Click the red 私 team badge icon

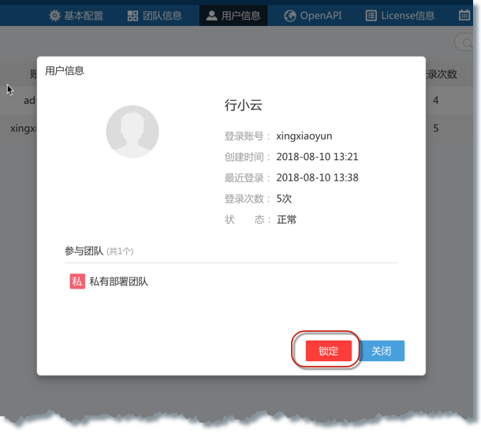point(77,281)
